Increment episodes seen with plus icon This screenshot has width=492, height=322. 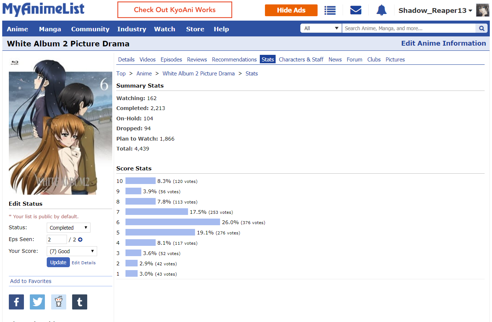coord(80,240)
